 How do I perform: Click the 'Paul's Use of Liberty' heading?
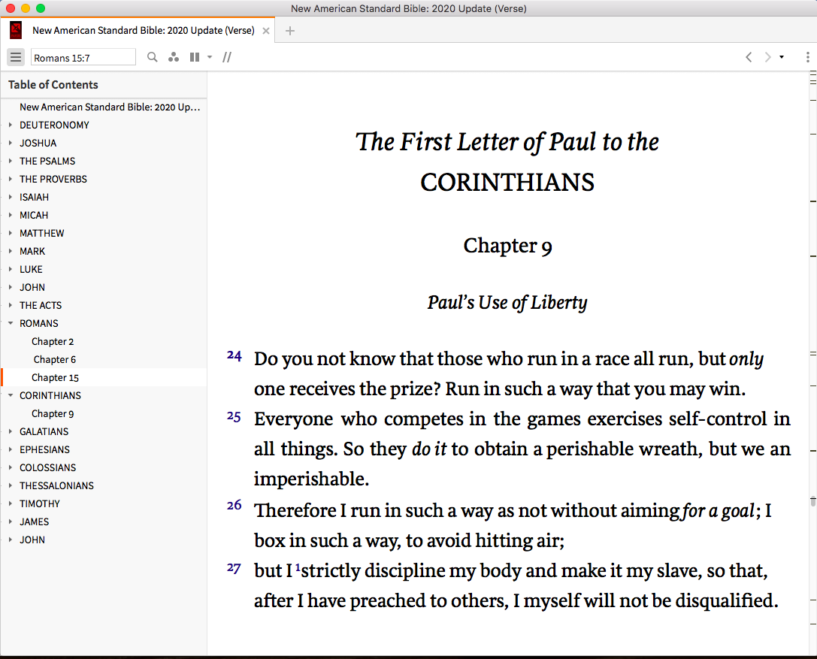[507, 302]
